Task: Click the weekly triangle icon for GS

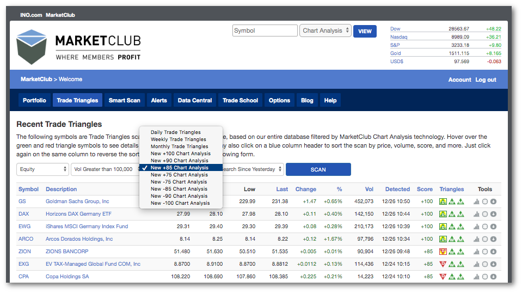Action: coord(452,202)
